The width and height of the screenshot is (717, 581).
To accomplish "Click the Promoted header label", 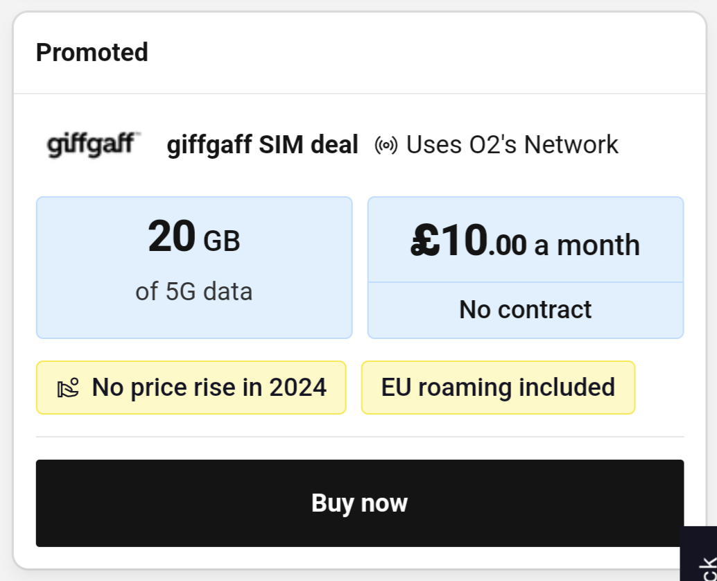I will click(x=92, y=52).
